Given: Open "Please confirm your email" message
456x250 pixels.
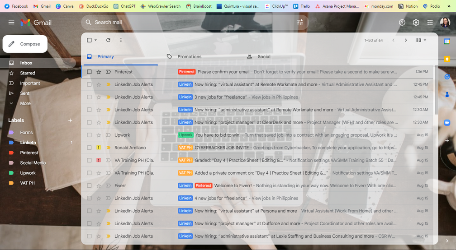Looking at the screenshot, I should (x=223, y=72).
